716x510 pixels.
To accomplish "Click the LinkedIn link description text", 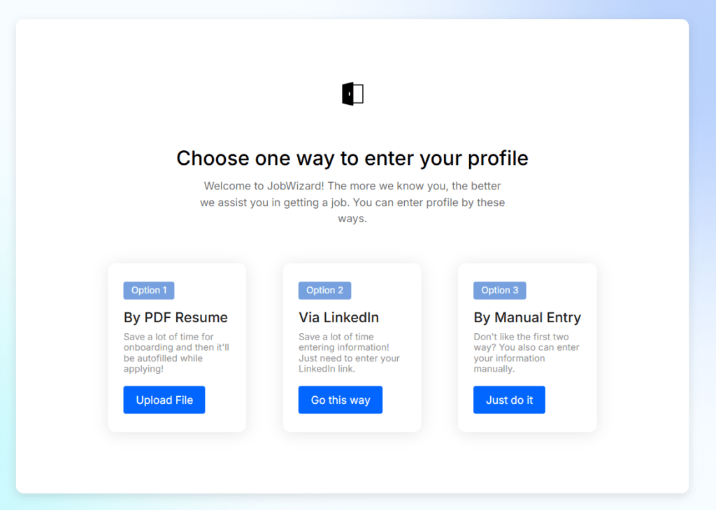I will [x=349, y=353].
